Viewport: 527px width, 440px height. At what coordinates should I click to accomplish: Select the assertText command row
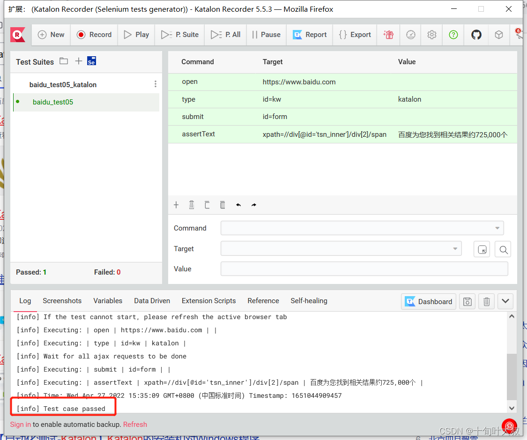(342, 134)
